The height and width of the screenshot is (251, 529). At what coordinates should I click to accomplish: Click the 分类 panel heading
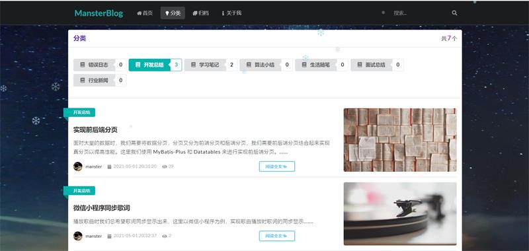point(79,38)
